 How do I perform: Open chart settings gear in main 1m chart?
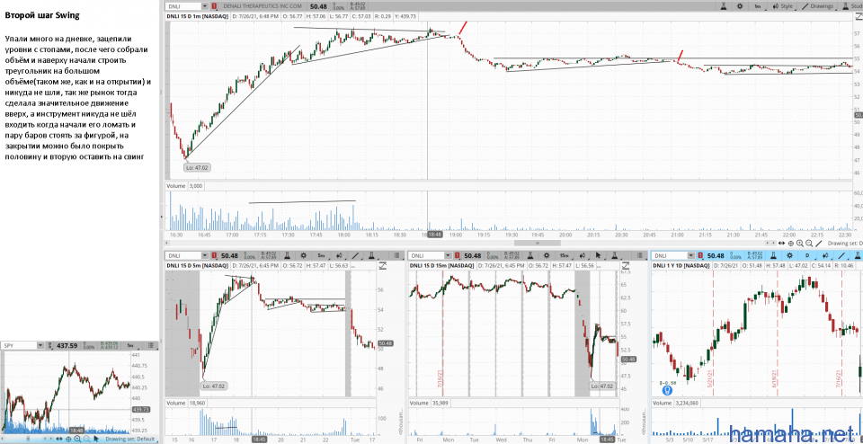(740, 6)
